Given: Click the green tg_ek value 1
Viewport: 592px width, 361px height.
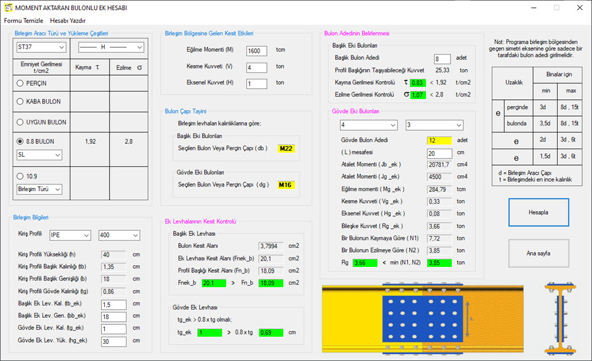Looking at the screenshot, I should tap(210, 333).
